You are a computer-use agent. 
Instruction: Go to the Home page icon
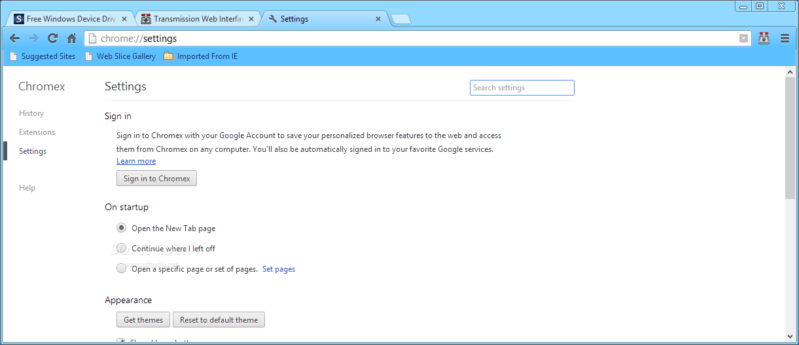tap(71, 39)
